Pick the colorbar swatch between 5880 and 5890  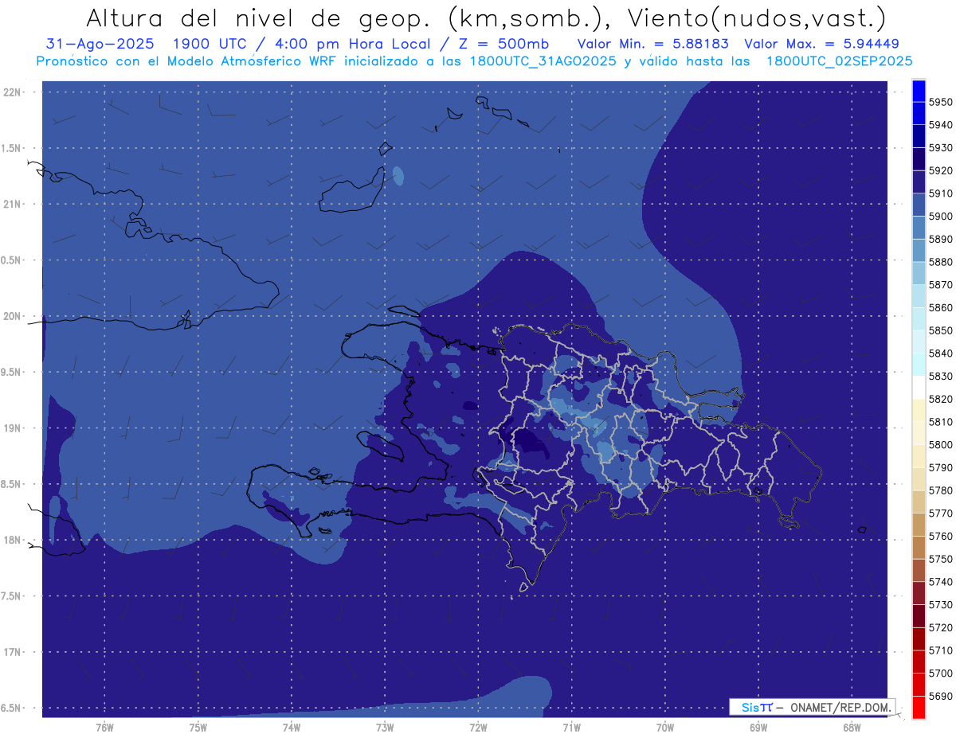[x=919, y=251]
